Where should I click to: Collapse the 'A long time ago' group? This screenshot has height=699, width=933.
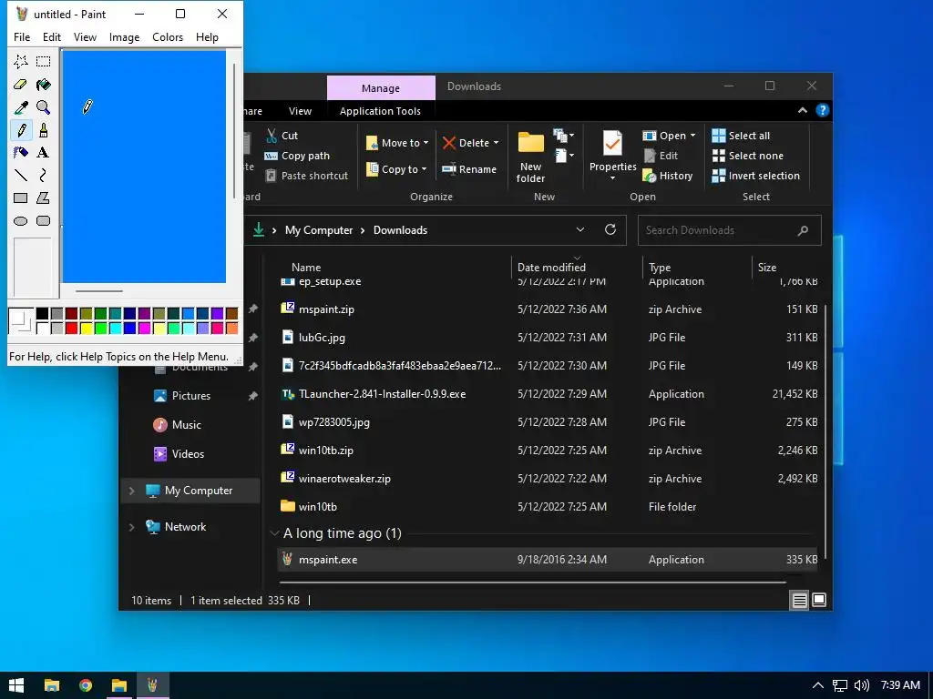coord(274,533)
